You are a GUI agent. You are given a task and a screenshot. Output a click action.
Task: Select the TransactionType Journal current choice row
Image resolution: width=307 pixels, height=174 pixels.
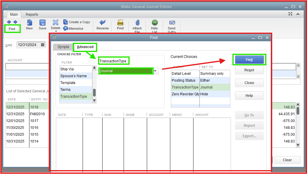201,87
